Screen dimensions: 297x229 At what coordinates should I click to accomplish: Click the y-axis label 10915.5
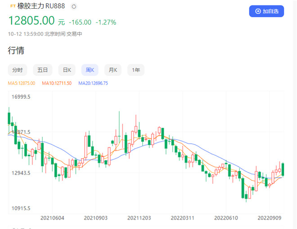pyautogui.click(x=21, y=208)
